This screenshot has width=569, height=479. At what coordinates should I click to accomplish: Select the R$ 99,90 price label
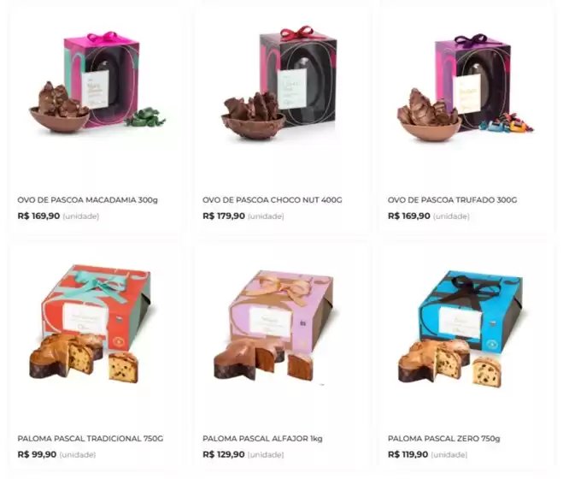tap(37, 454)
